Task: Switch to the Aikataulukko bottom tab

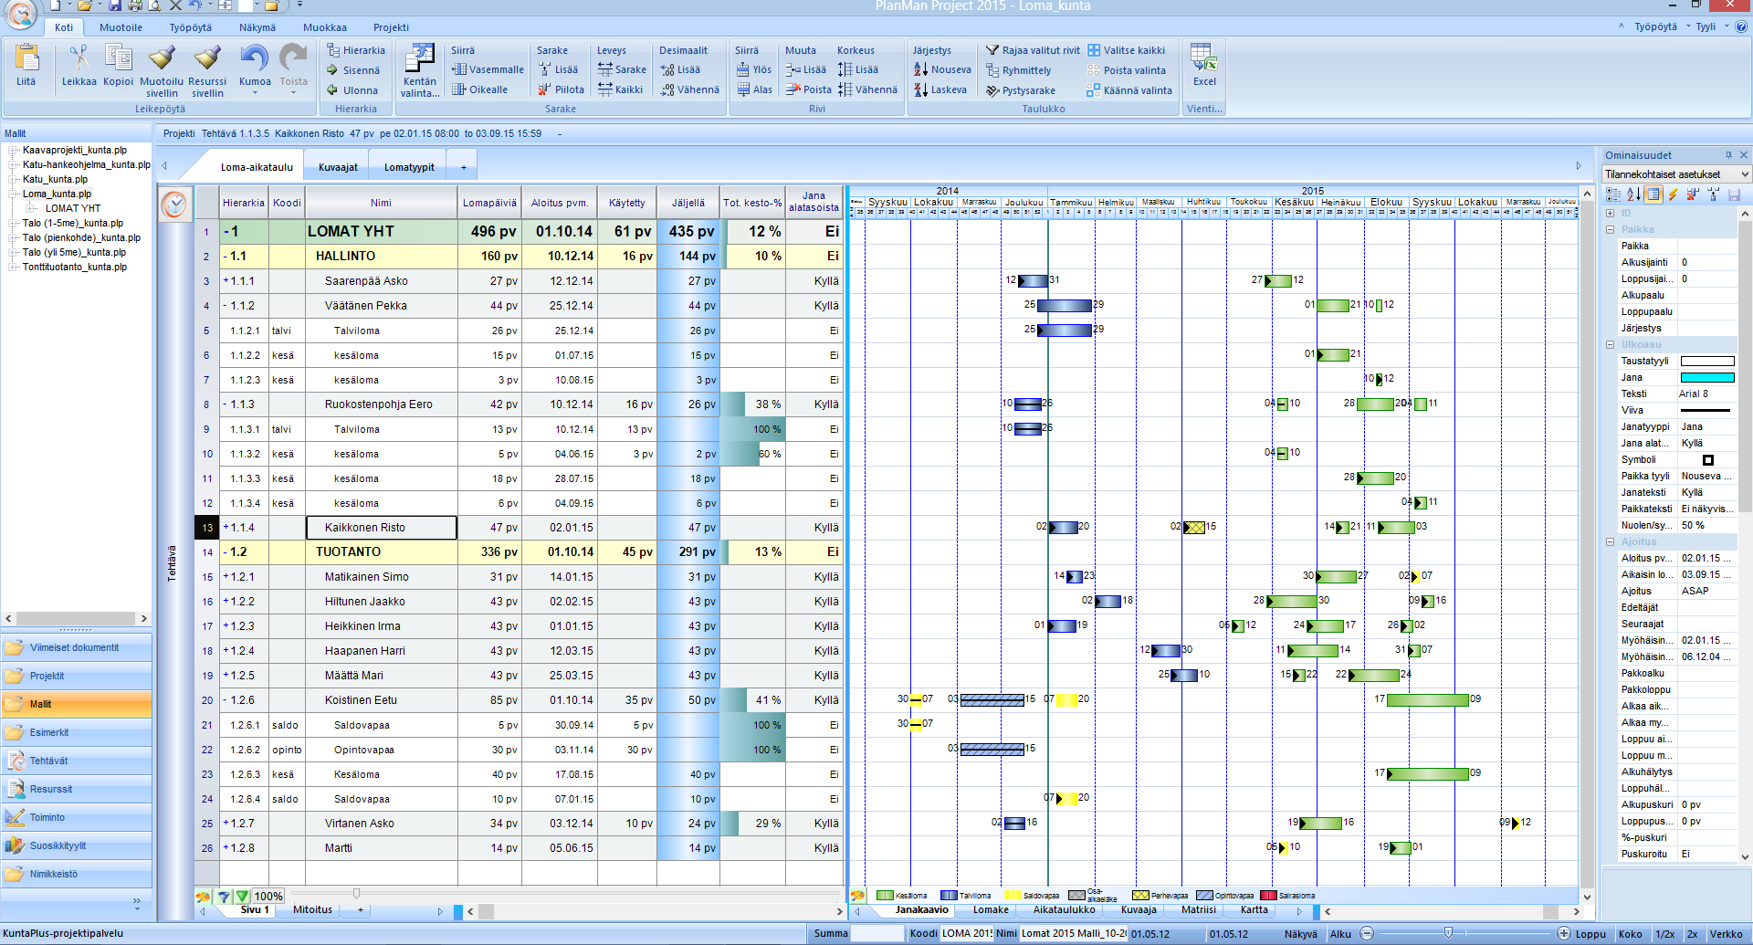Action: pos(1064,909)
